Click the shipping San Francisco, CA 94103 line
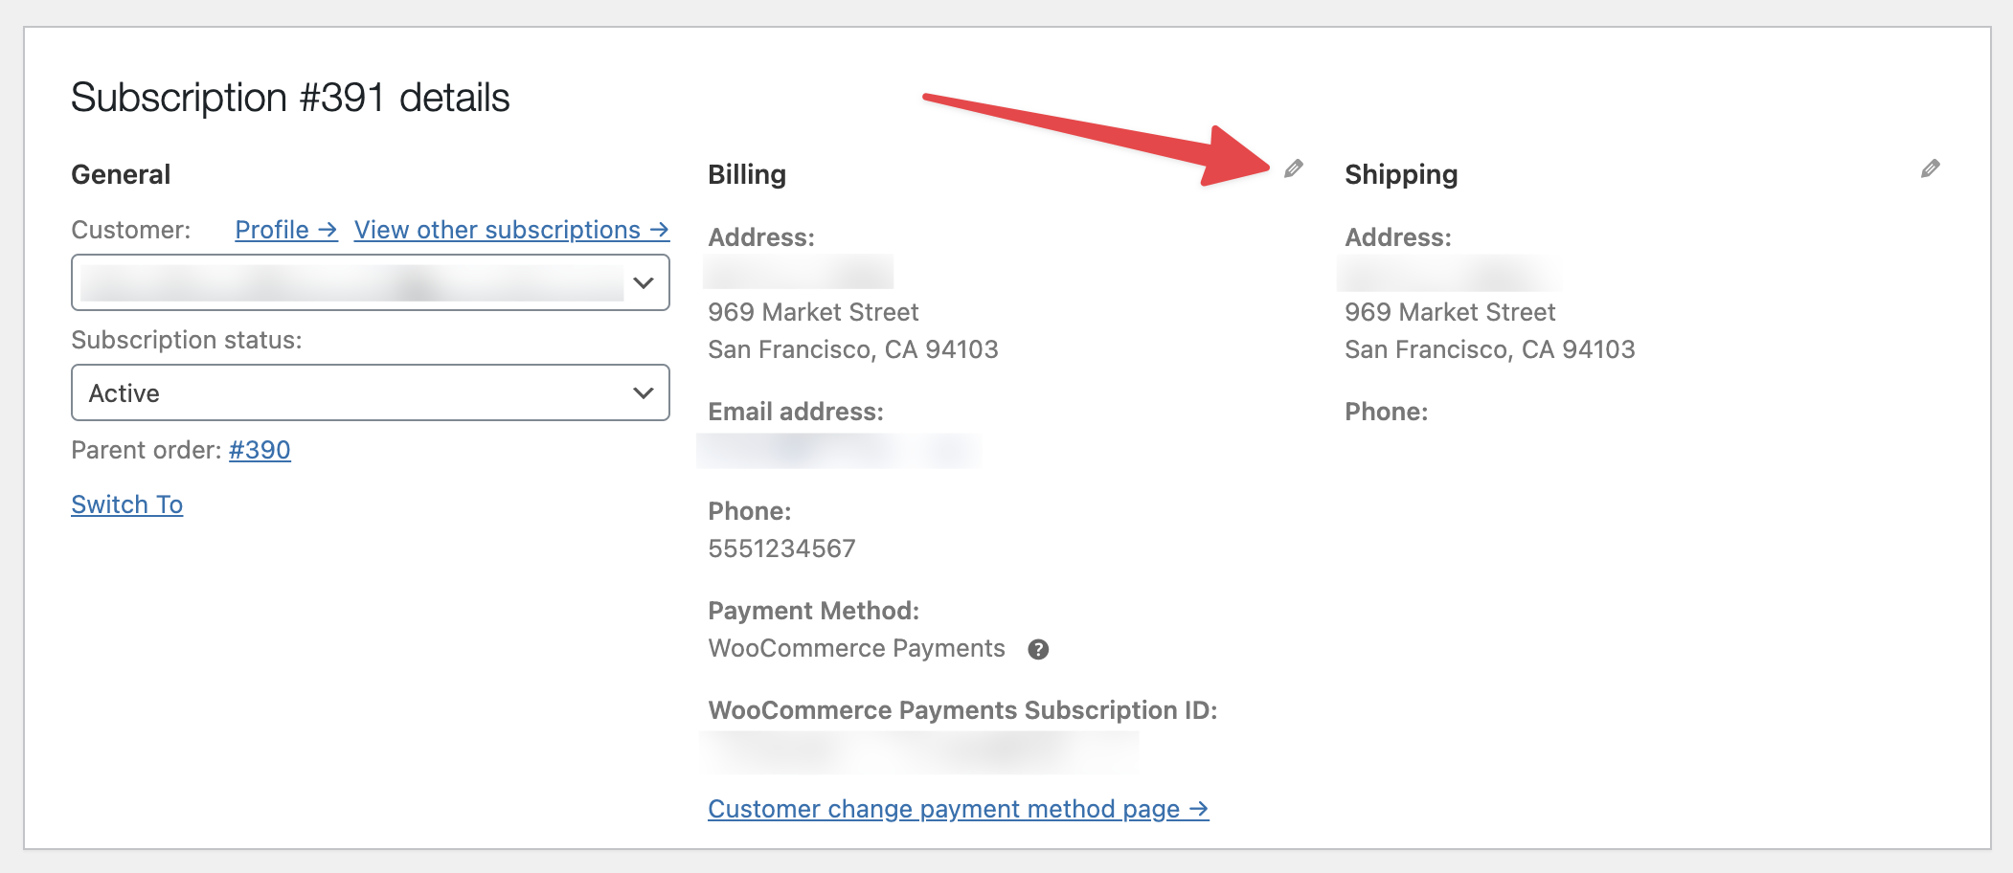The image size is (2013, 873). click(x=1489, y=349)
